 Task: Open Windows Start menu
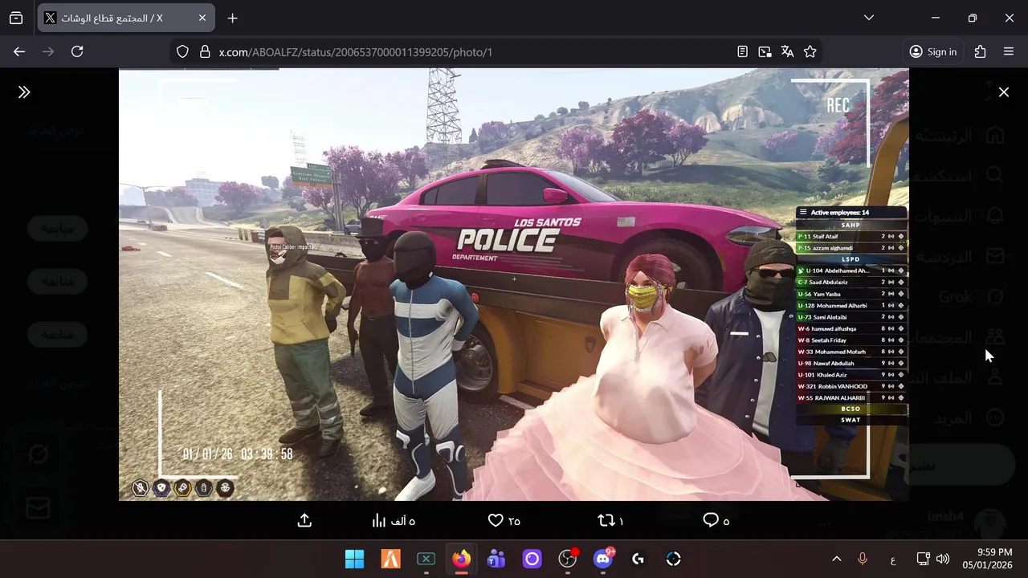click(354, 559)
